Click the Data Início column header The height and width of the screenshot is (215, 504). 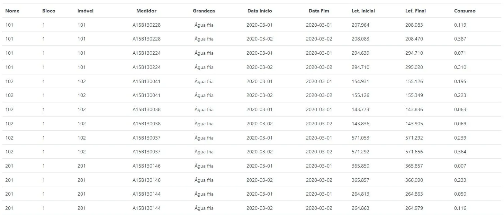click(x=260, y=11)
